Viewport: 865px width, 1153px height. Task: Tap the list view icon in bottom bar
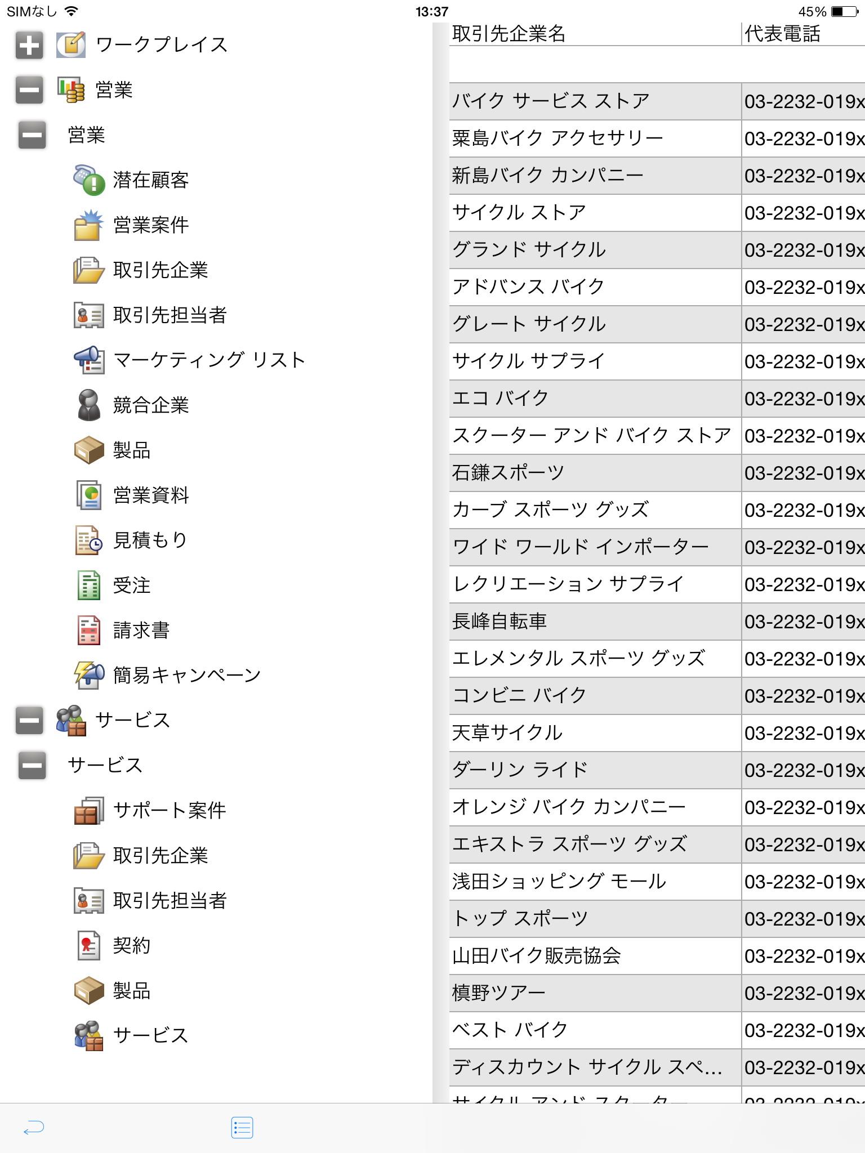tap(242, 1128)
